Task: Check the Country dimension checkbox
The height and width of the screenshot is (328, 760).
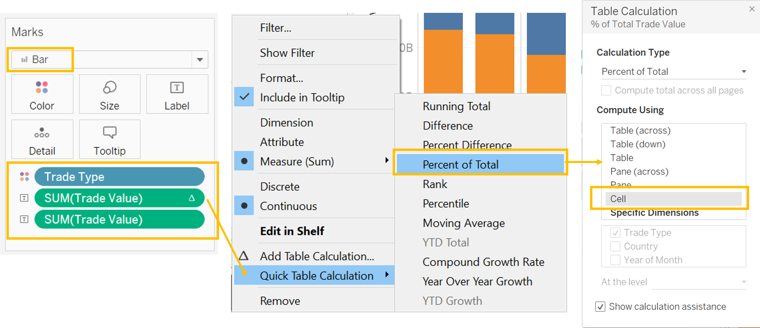Action: pos(615,246)
